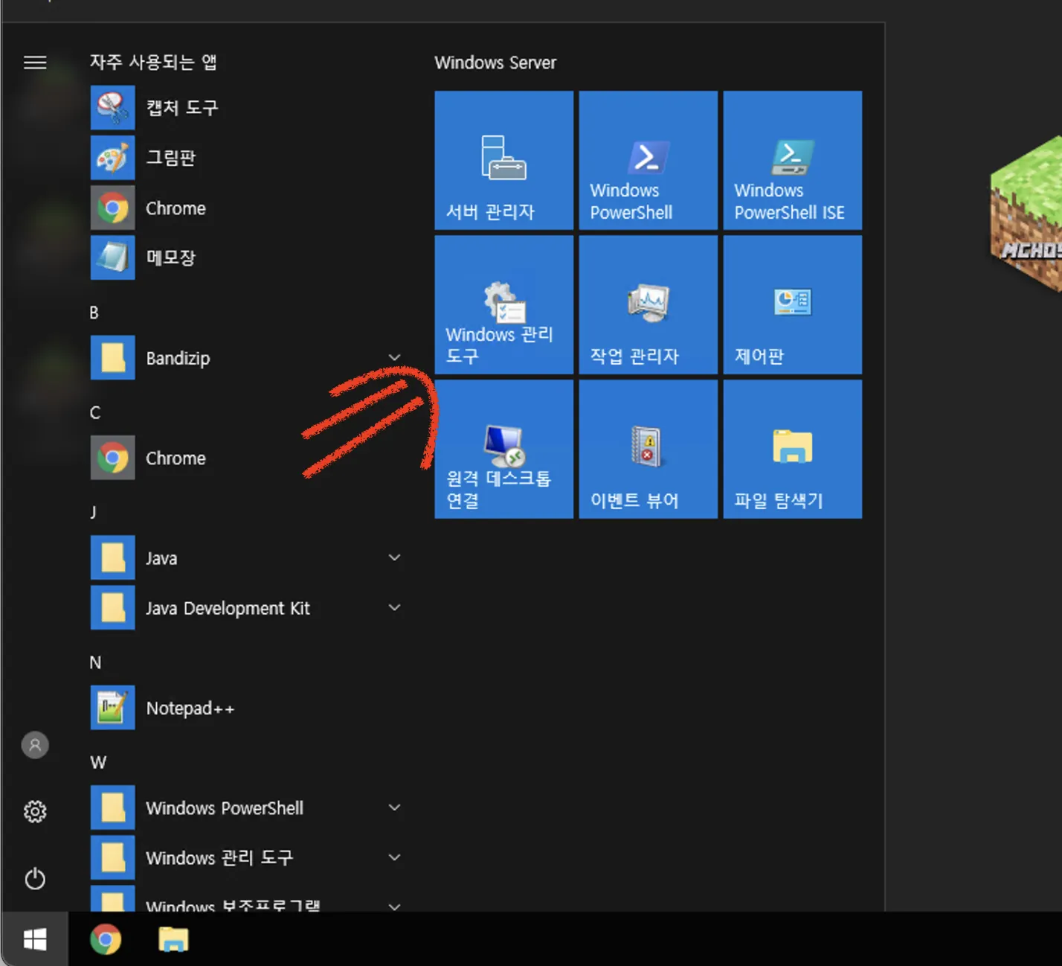Open Settings with the gear icon
Viewport: 1062px width, 966px height.
[35, 811]
